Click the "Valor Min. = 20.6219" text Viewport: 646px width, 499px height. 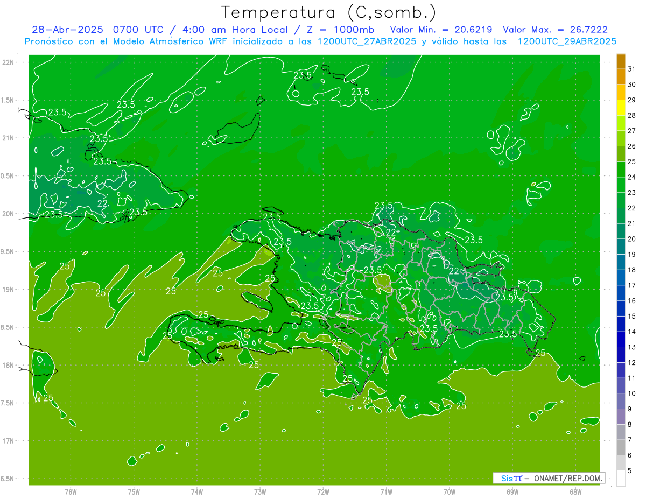click(441, 30)
